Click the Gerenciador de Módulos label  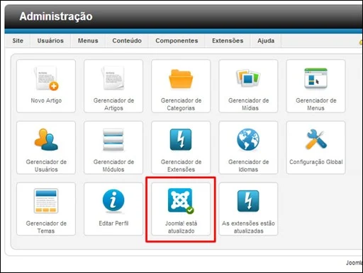click(x=113, y=165)
